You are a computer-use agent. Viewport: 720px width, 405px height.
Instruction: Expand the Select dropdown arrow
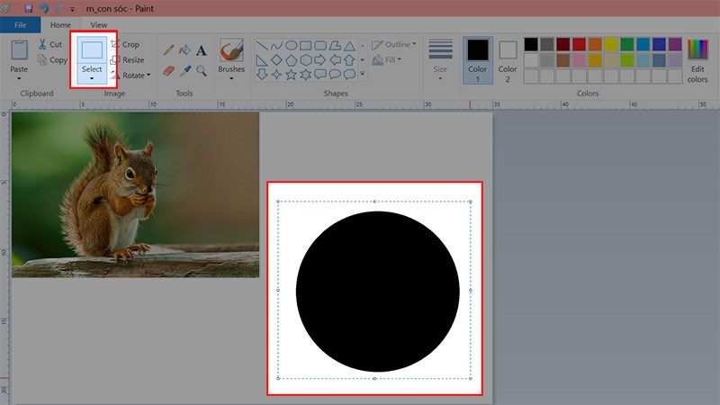point(92,78)
